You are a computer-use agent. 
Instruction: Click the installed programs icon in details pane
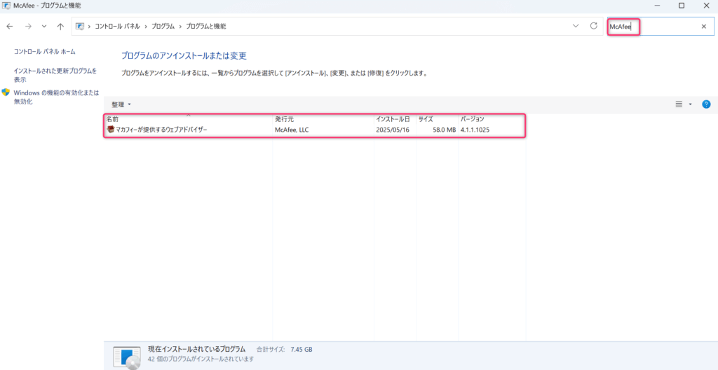pyautogui.click(x=126, y=357)
